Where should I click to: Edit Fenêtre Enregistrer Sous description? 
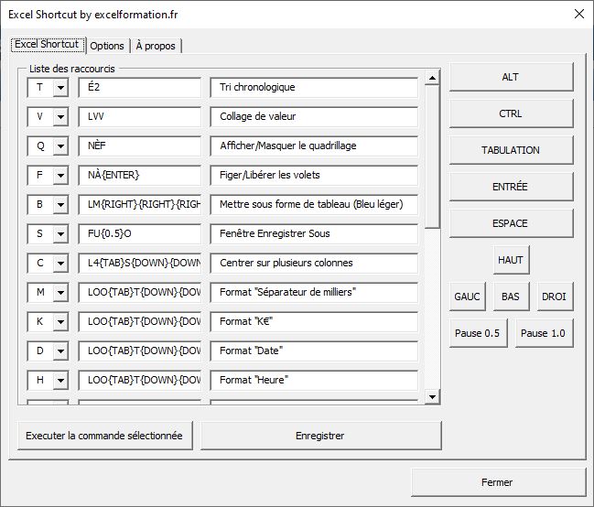pos(314,233)
